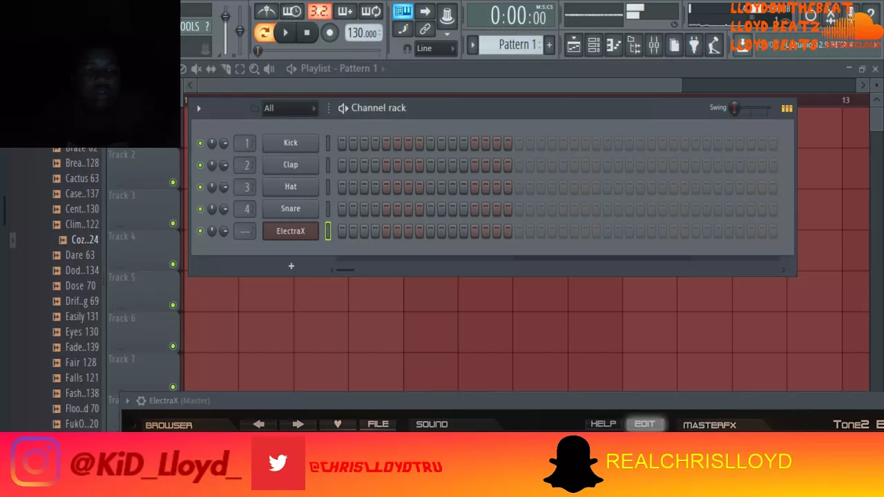Image resolution: width=884 pixels, height=497 pixels.
Task: Toggle the loop recording icon
Action: [x=371, y=11]
